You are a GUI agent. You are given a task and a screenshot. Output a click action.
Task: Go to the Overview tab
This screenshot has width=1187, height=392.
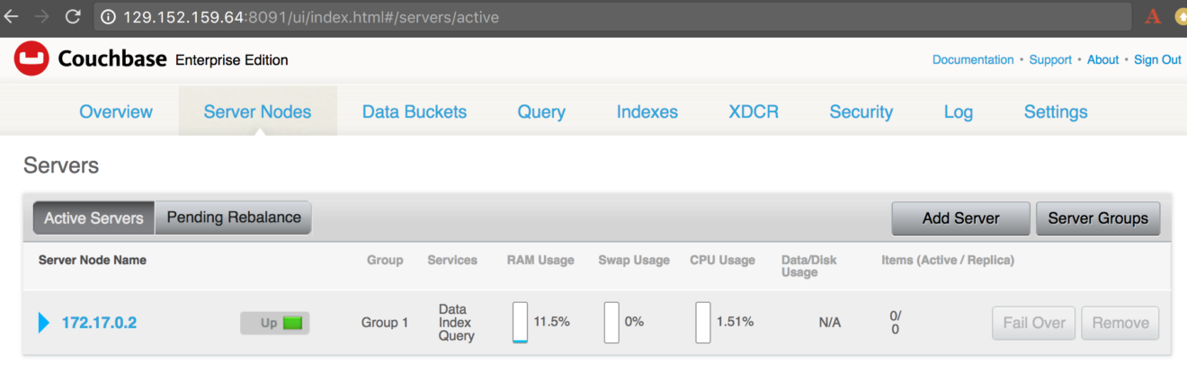tap(116, 112)
